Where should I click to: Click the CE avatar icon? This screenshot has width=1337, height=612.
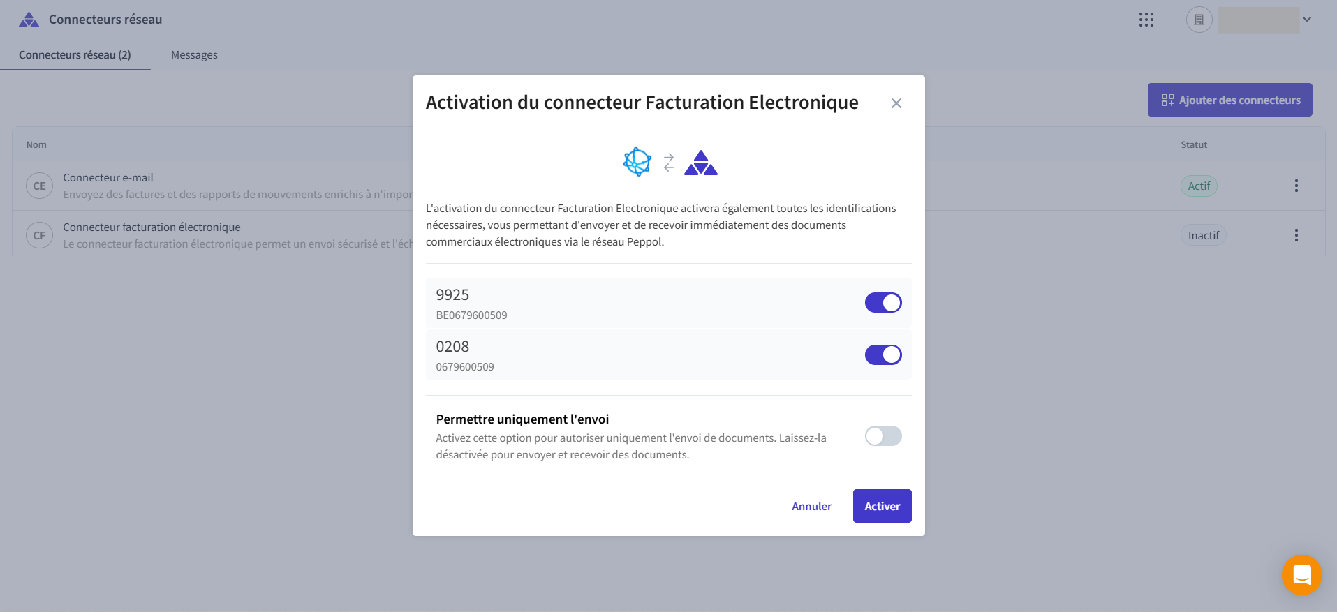coord(40,186)
